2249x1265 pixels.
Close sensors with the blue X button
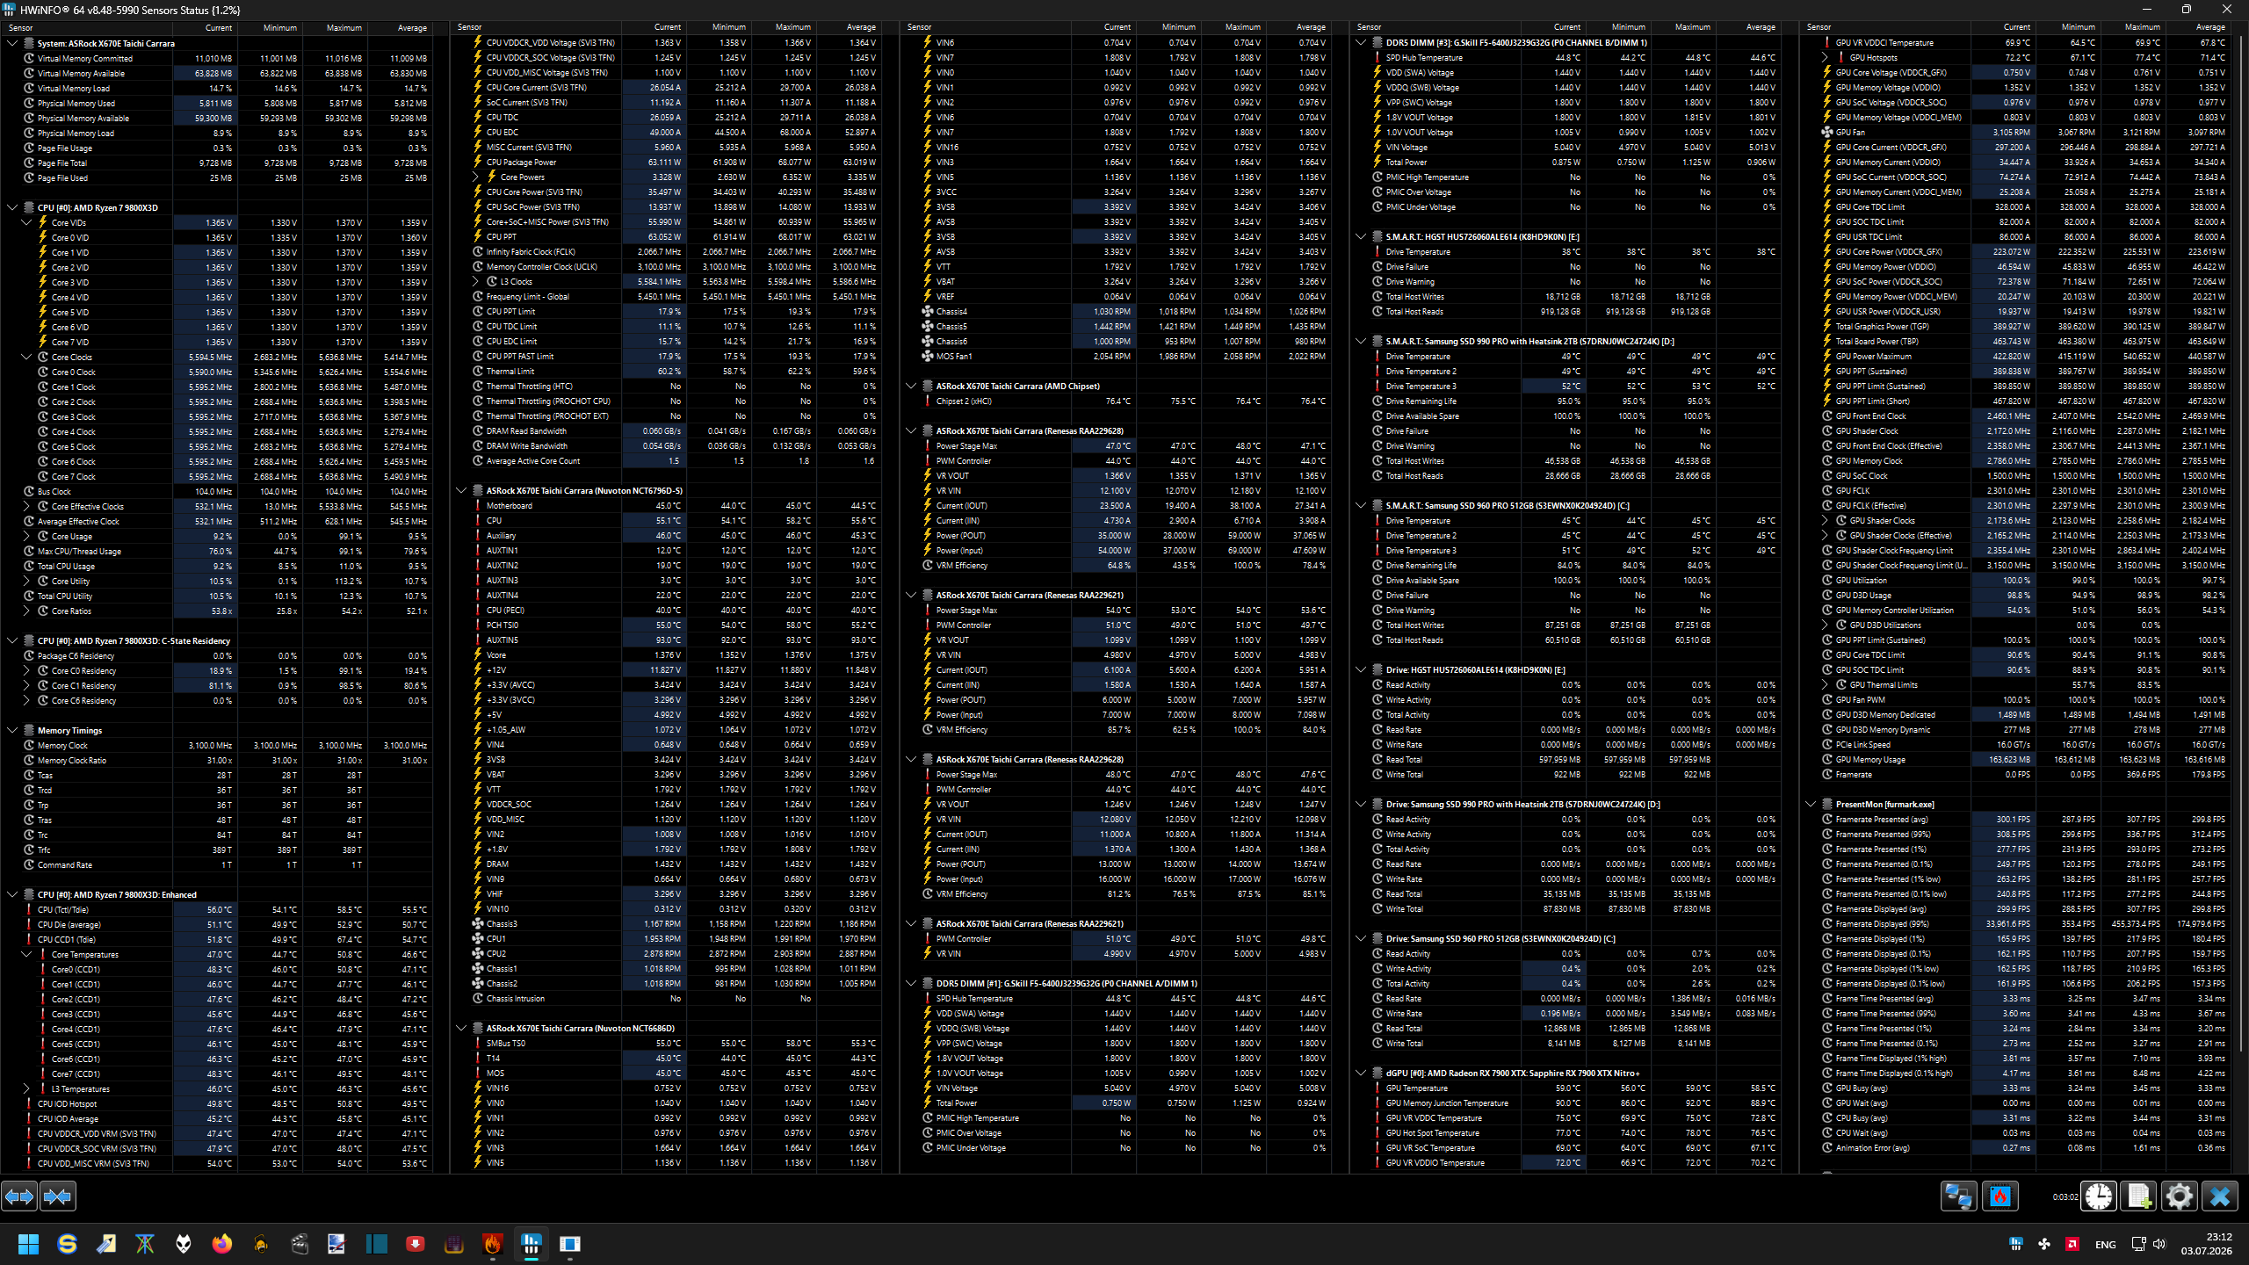tap(2220, 1196)
